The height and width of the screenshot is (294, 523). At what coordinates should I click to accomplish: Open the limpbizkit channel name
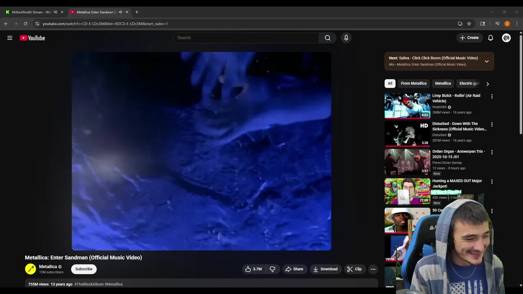[x=439, y=107]
